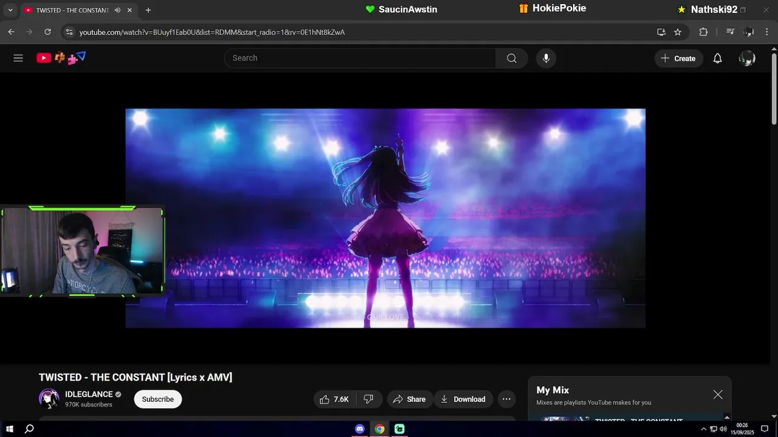The height and width of the screenshot is (437, 778).
Task: Go back with browser back arrow
Action: point(11,32)
